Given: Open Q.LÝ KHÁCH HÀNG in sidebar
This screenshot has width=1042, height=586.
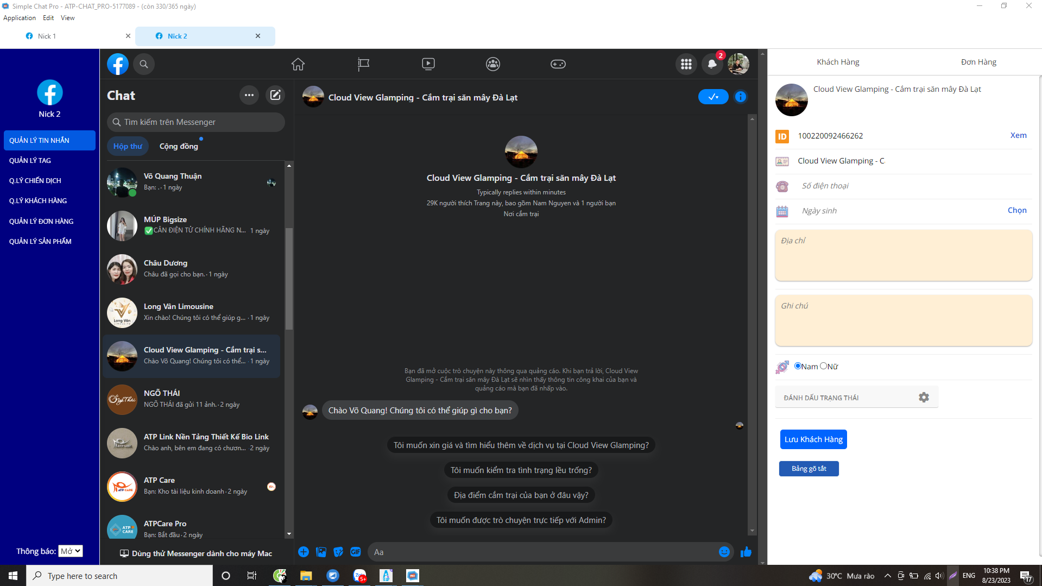Looking at the screenshot, I should 49,200.
